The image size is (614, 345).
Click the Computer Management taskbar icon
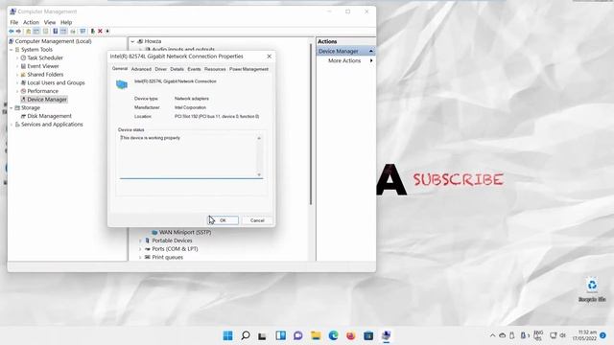(x=386, y=335)
